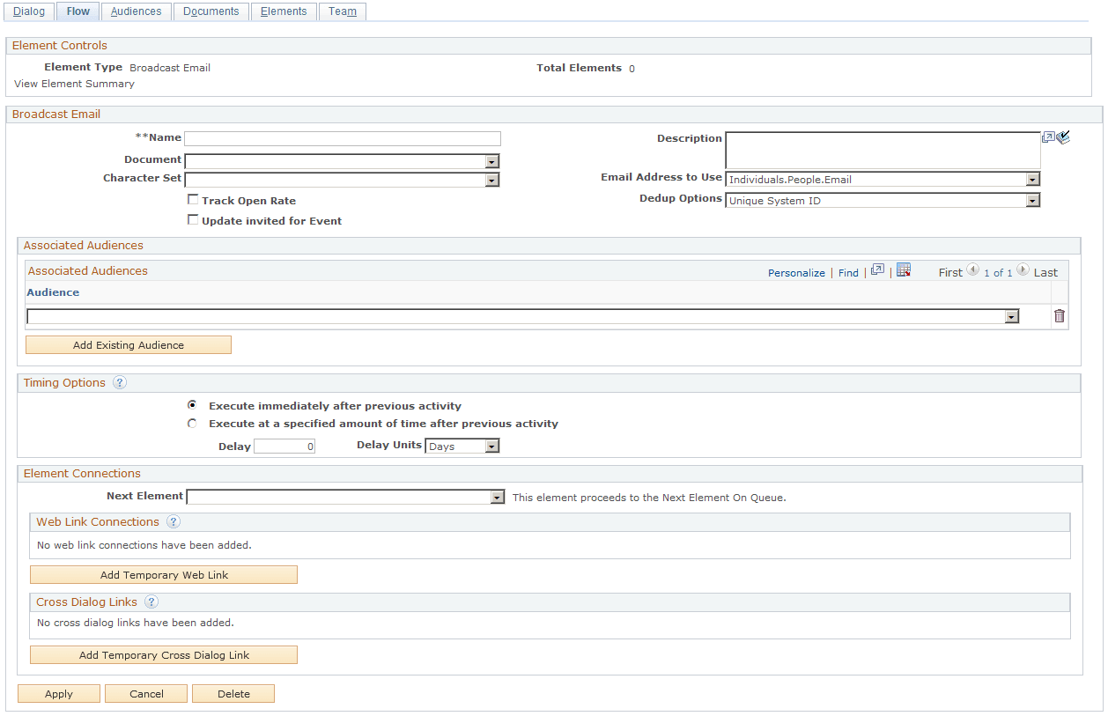Click Add Temporary Web Link button
This screenshot has width=1108, height=716.
(x=164, y=575)
